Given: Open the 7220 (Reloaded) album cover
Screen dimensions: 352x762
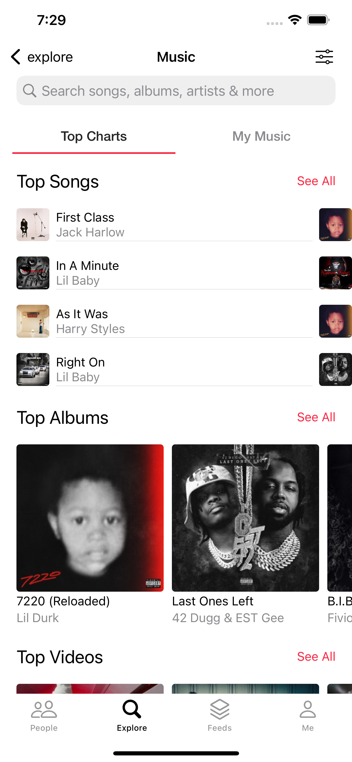Looking at the screenshot, I should (90, 518).
